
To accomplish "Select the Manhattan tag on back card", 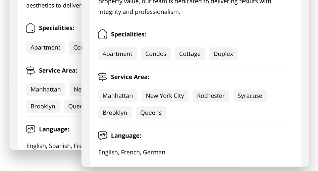I will (46, 89).
